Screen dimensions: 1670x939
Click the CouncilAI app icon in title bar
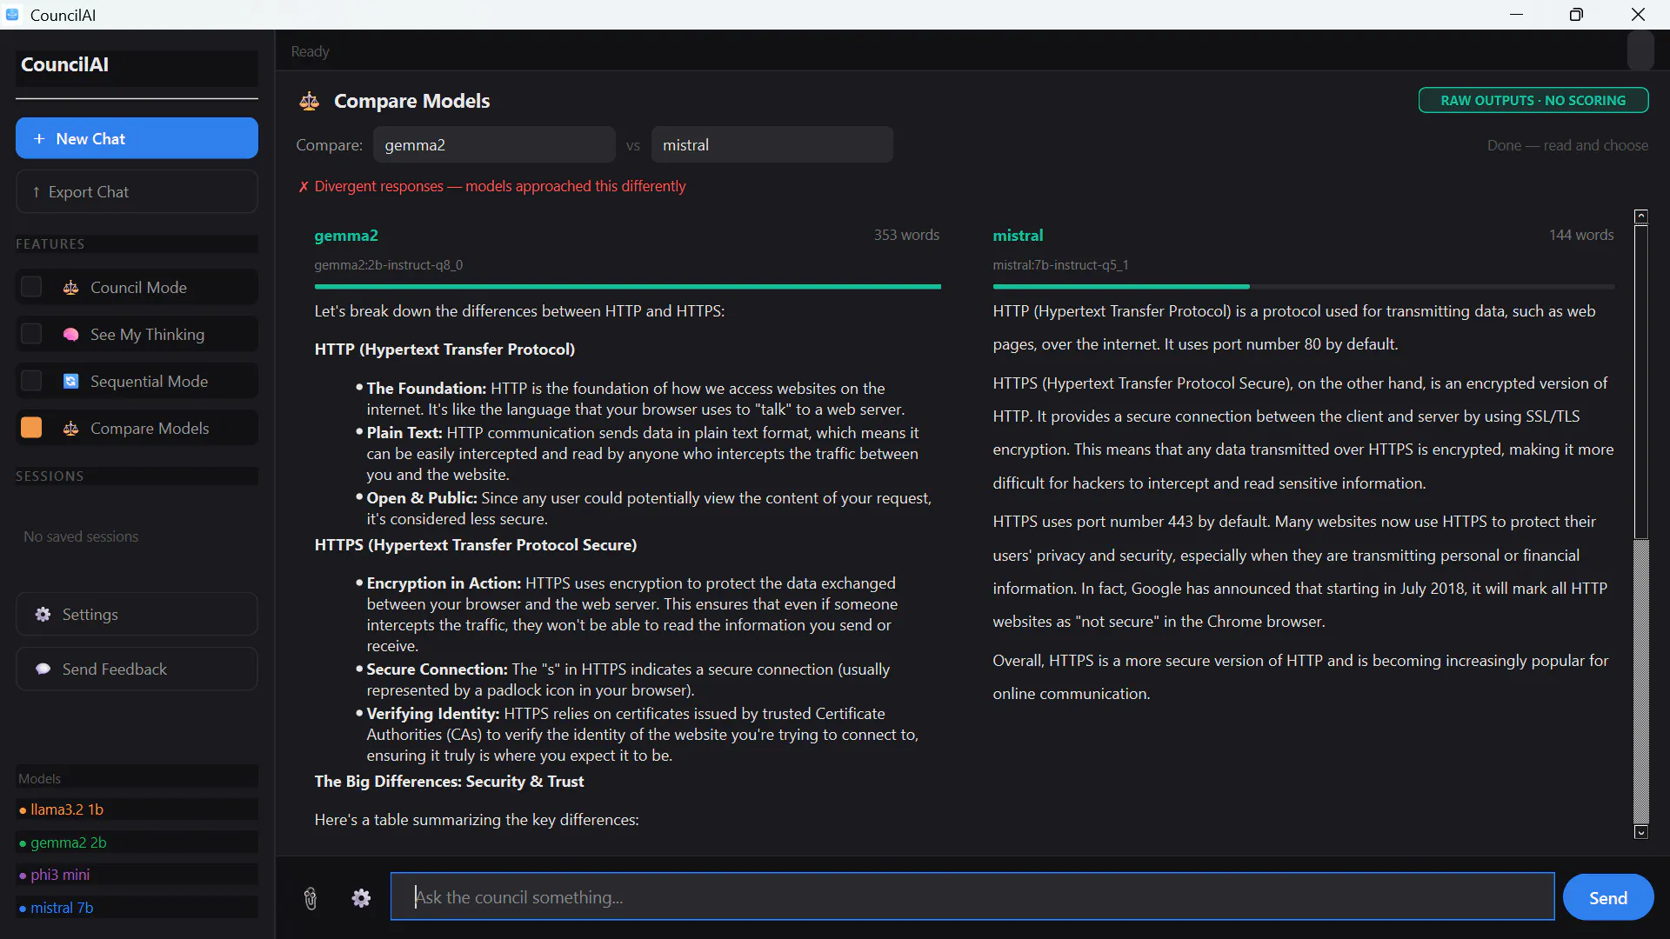pos(12,15)
